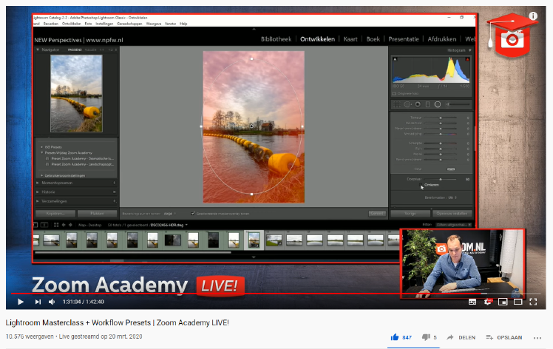Expand the Verzamelingen panel
The width and height of the screenshot is (553, 349).
(x=38, y=201)
